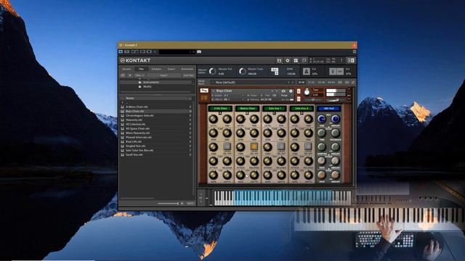
Task: Open Kontakt options via the gear icon
Action: 288,60
